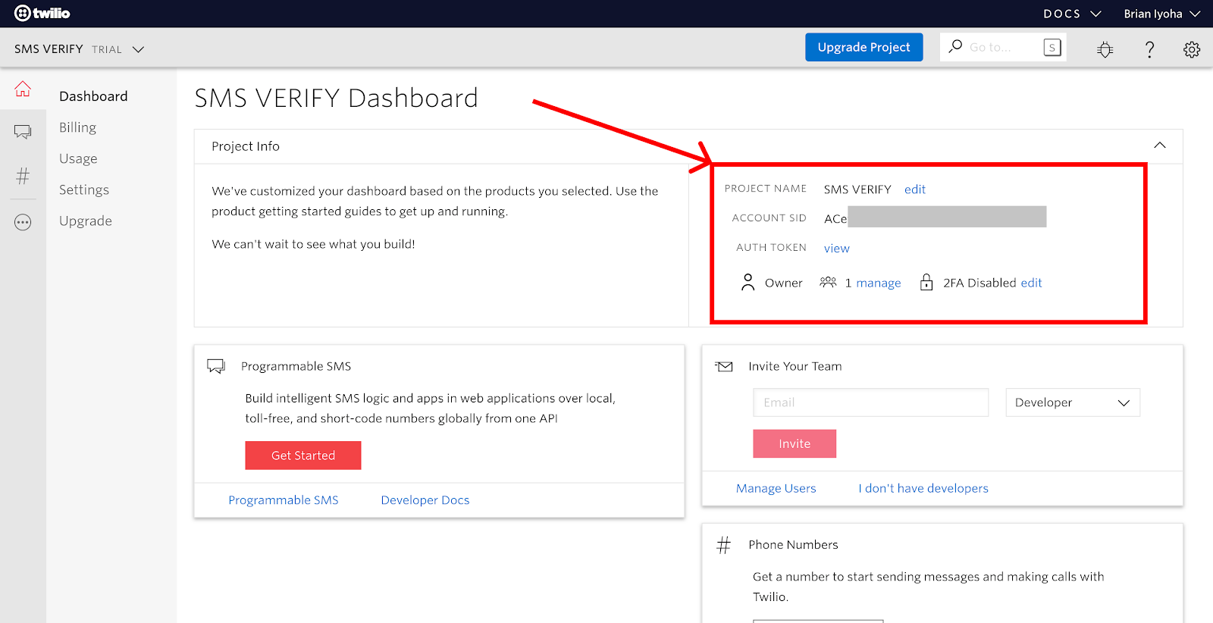The width and height of the screenshot is (1213, 623).
Task: Open the home dashboard sidebar icon
Action: tap(23, 89)
